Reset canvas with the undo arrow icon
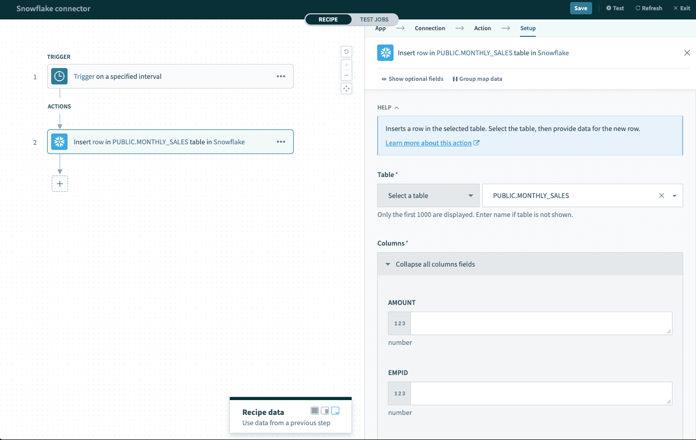This screenshot has width=696, height=440. [346, 52]
